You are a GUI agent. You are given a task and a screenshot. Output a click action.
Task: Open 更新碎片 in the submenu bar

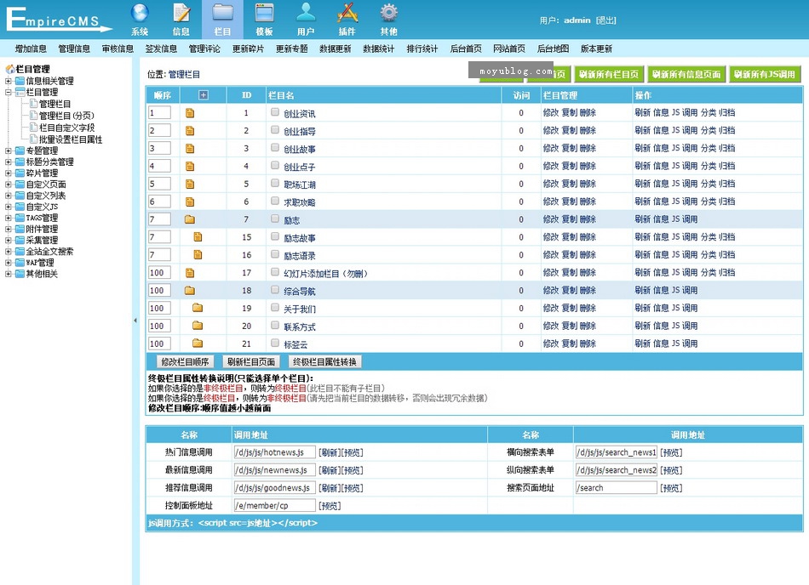248,49
